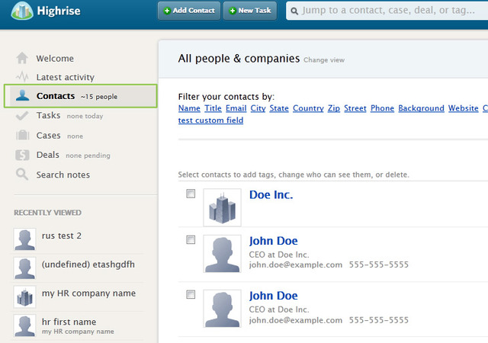The width and height of the screenshot is (488, 343).
Task: Click the Tasks checkmark icon
Action: click(x=22, y=115)
